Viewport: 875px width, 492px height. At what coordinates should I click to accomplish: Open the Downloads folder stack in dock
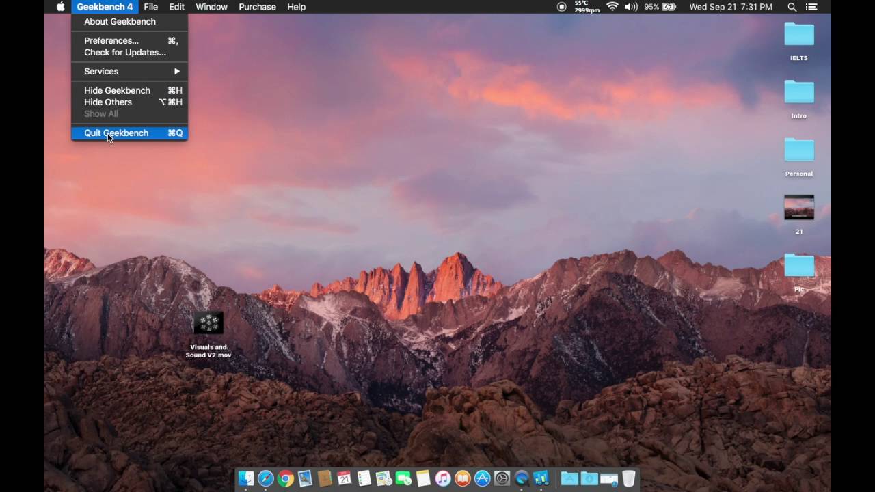click(589, 479)
